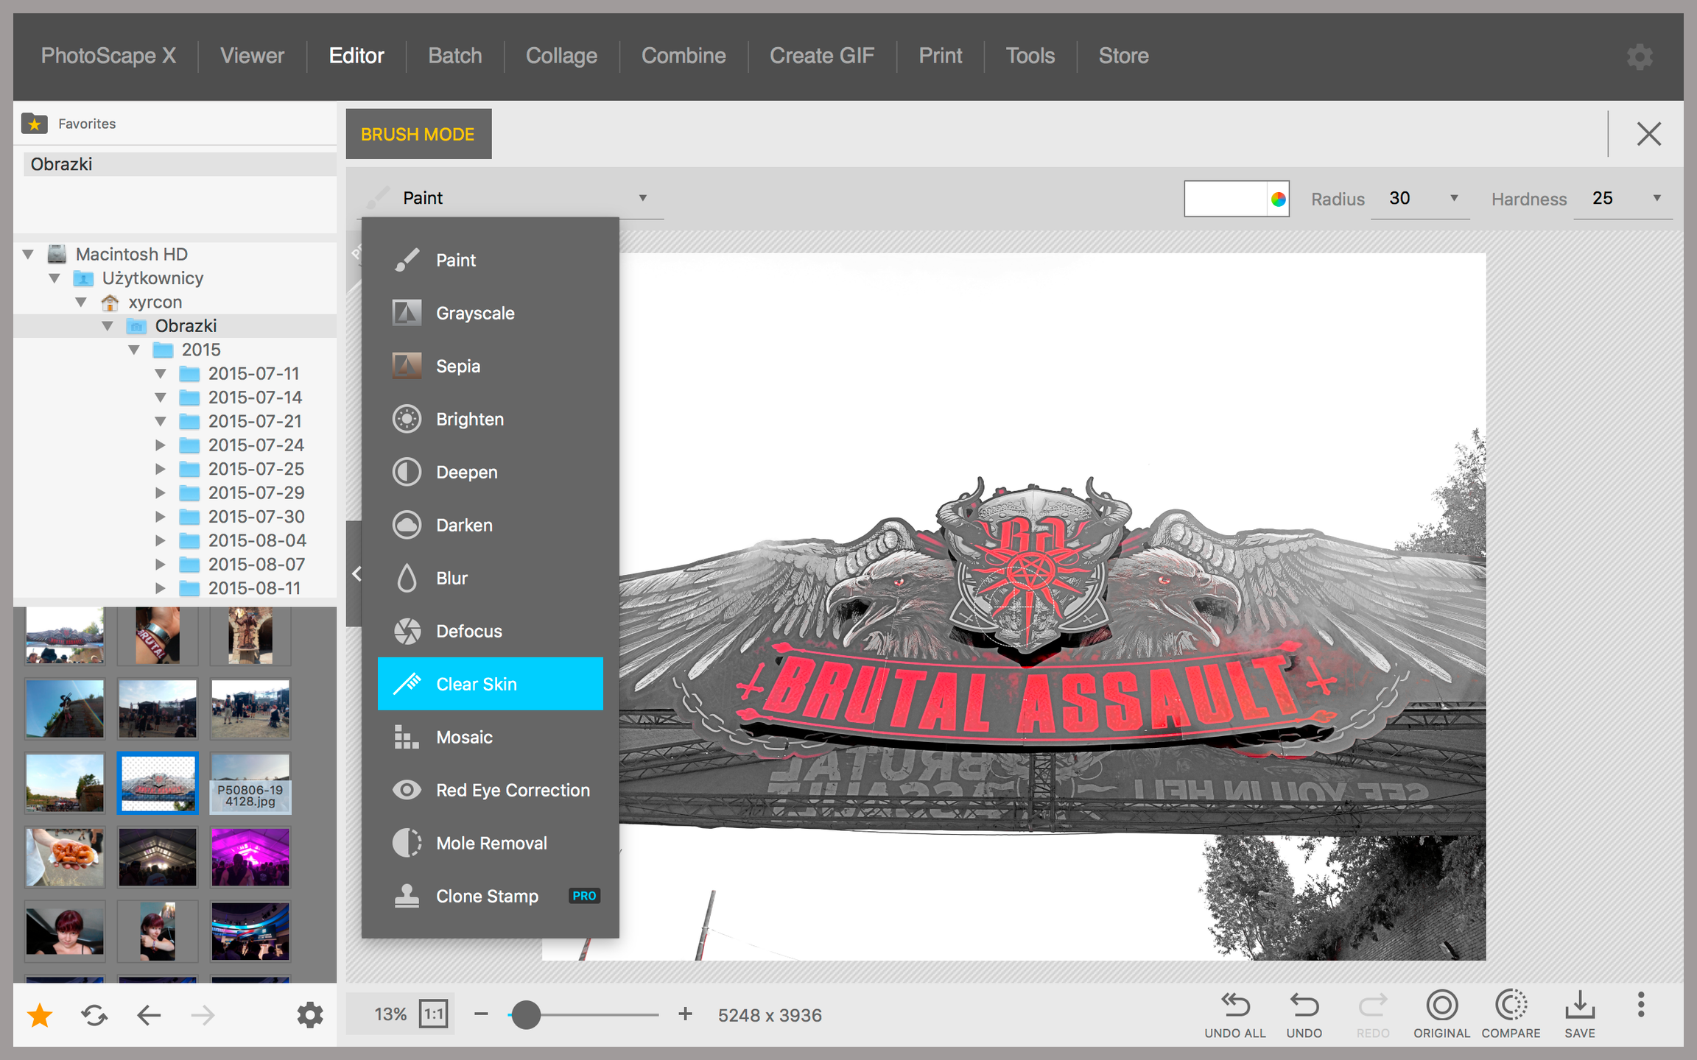The height and width of the screenshot is (1060, 1697).
Task: Select the magenta stage lights thumbnail
Action: (250, 857)
